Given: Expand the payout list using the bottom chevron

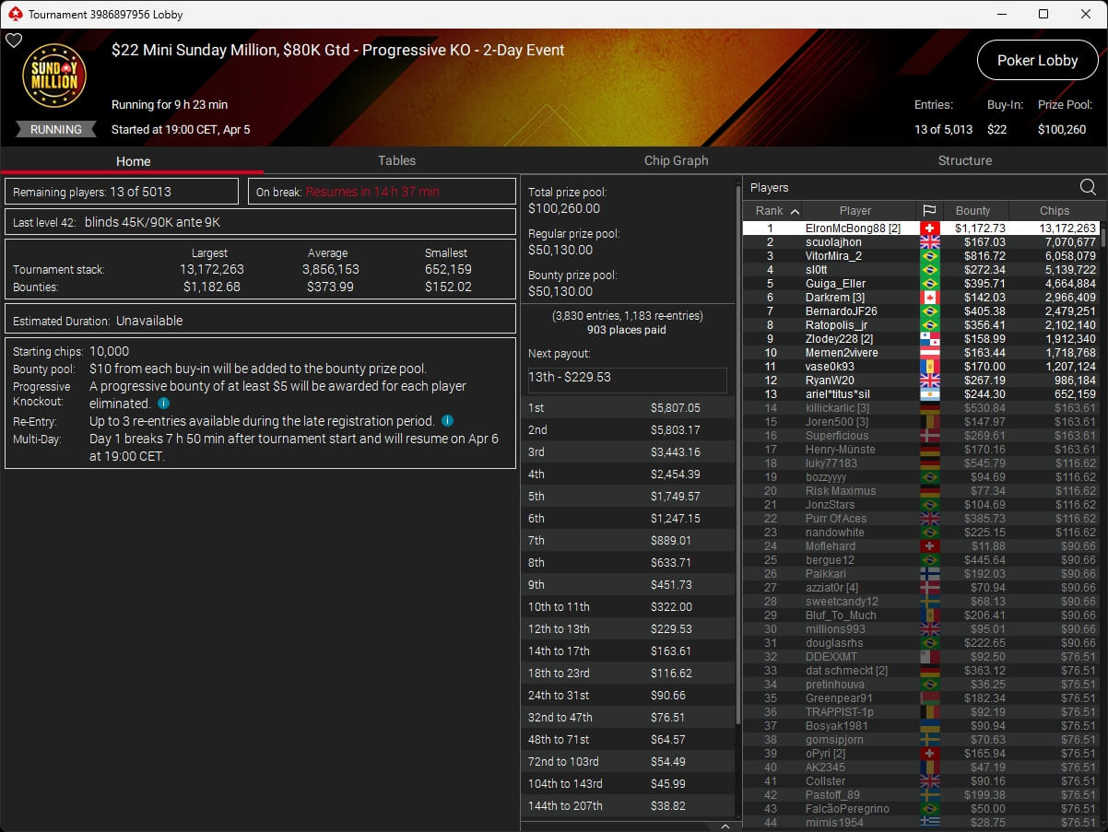Looking at the screenshot, I should pyautogui.click(x=725, y=826).
